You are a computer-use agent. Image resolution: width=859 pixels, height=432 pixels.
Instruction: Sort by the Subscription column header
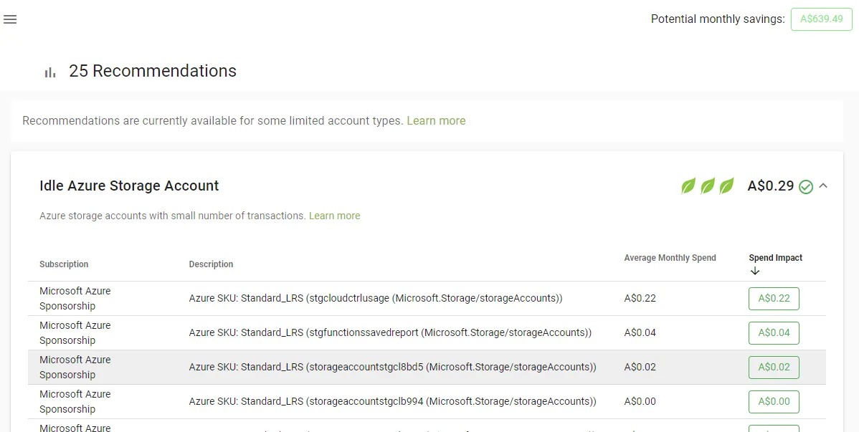click(64, 264)
